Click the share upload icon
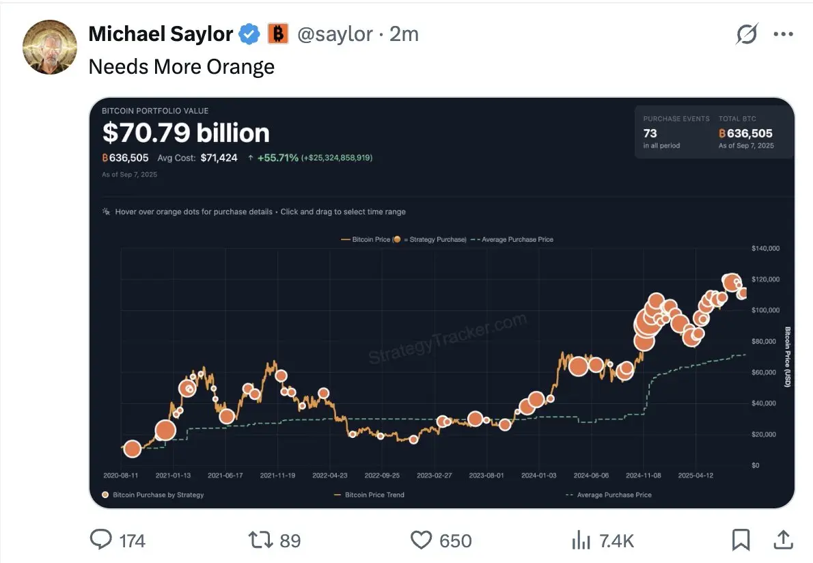Screen dimensions: 813x563 coord(784,540)
